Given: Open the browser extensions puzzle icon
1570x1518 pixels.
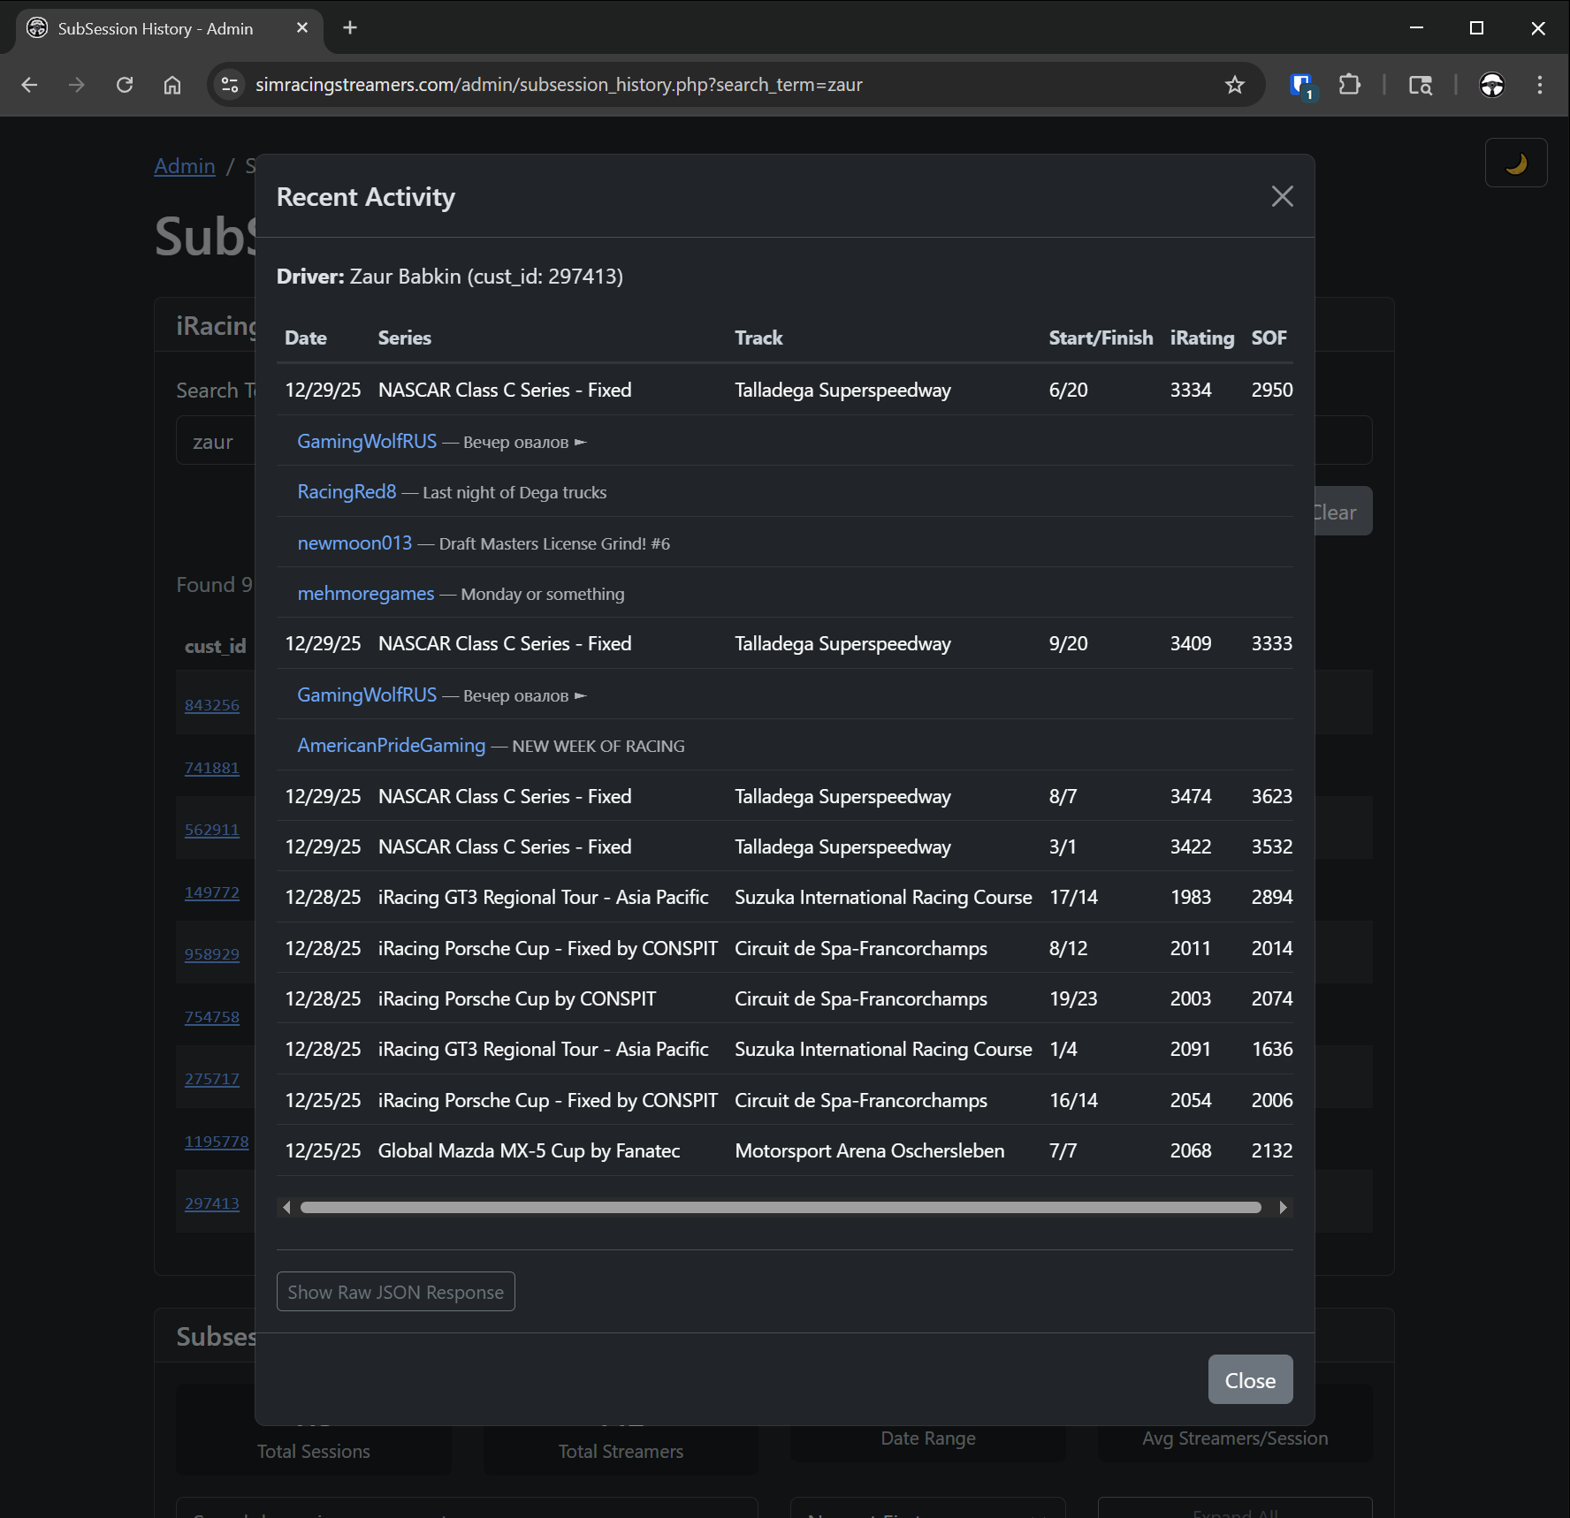Looking at the screenshot, I should tap(1349, 85).
